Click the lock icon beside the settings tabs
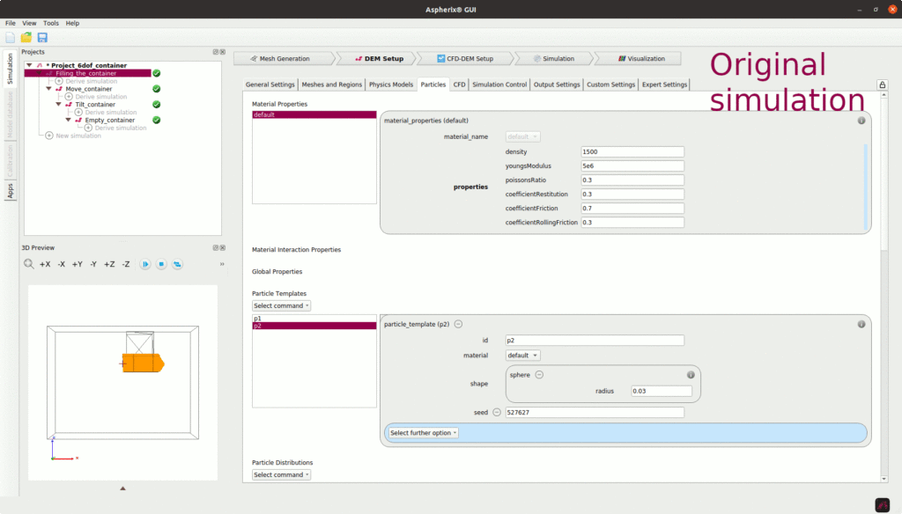The height and width of the screenshot is (514, 902). [882, 84]
